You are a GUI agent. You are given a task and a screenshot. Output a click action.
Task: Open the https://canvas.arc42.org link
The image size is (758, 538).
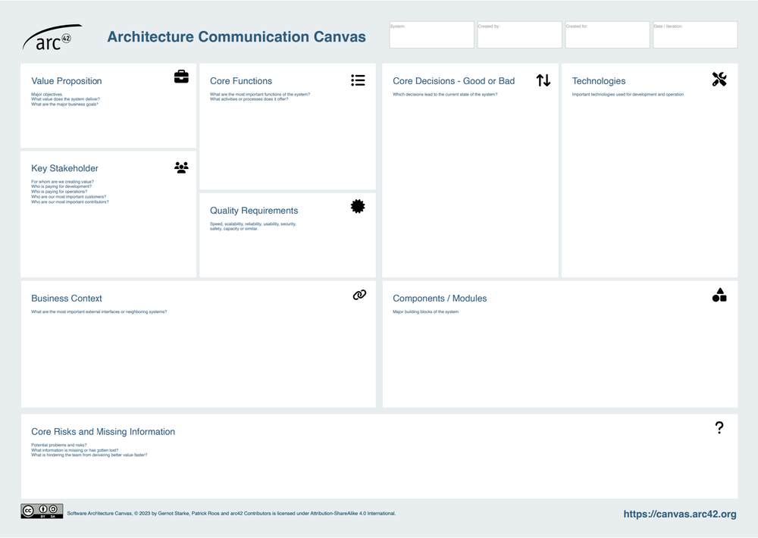[679, 513]
